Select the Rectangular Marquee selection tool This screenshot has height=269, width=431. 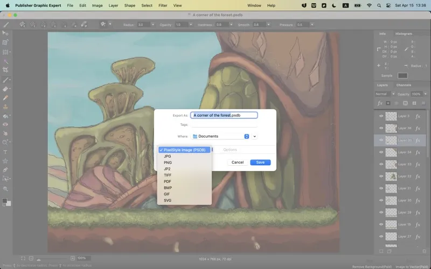pos(5,52)
